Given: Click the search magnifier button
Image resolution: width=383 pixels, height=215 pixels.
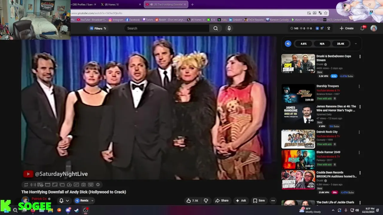Looking at the screenshot, I should 215,28.
